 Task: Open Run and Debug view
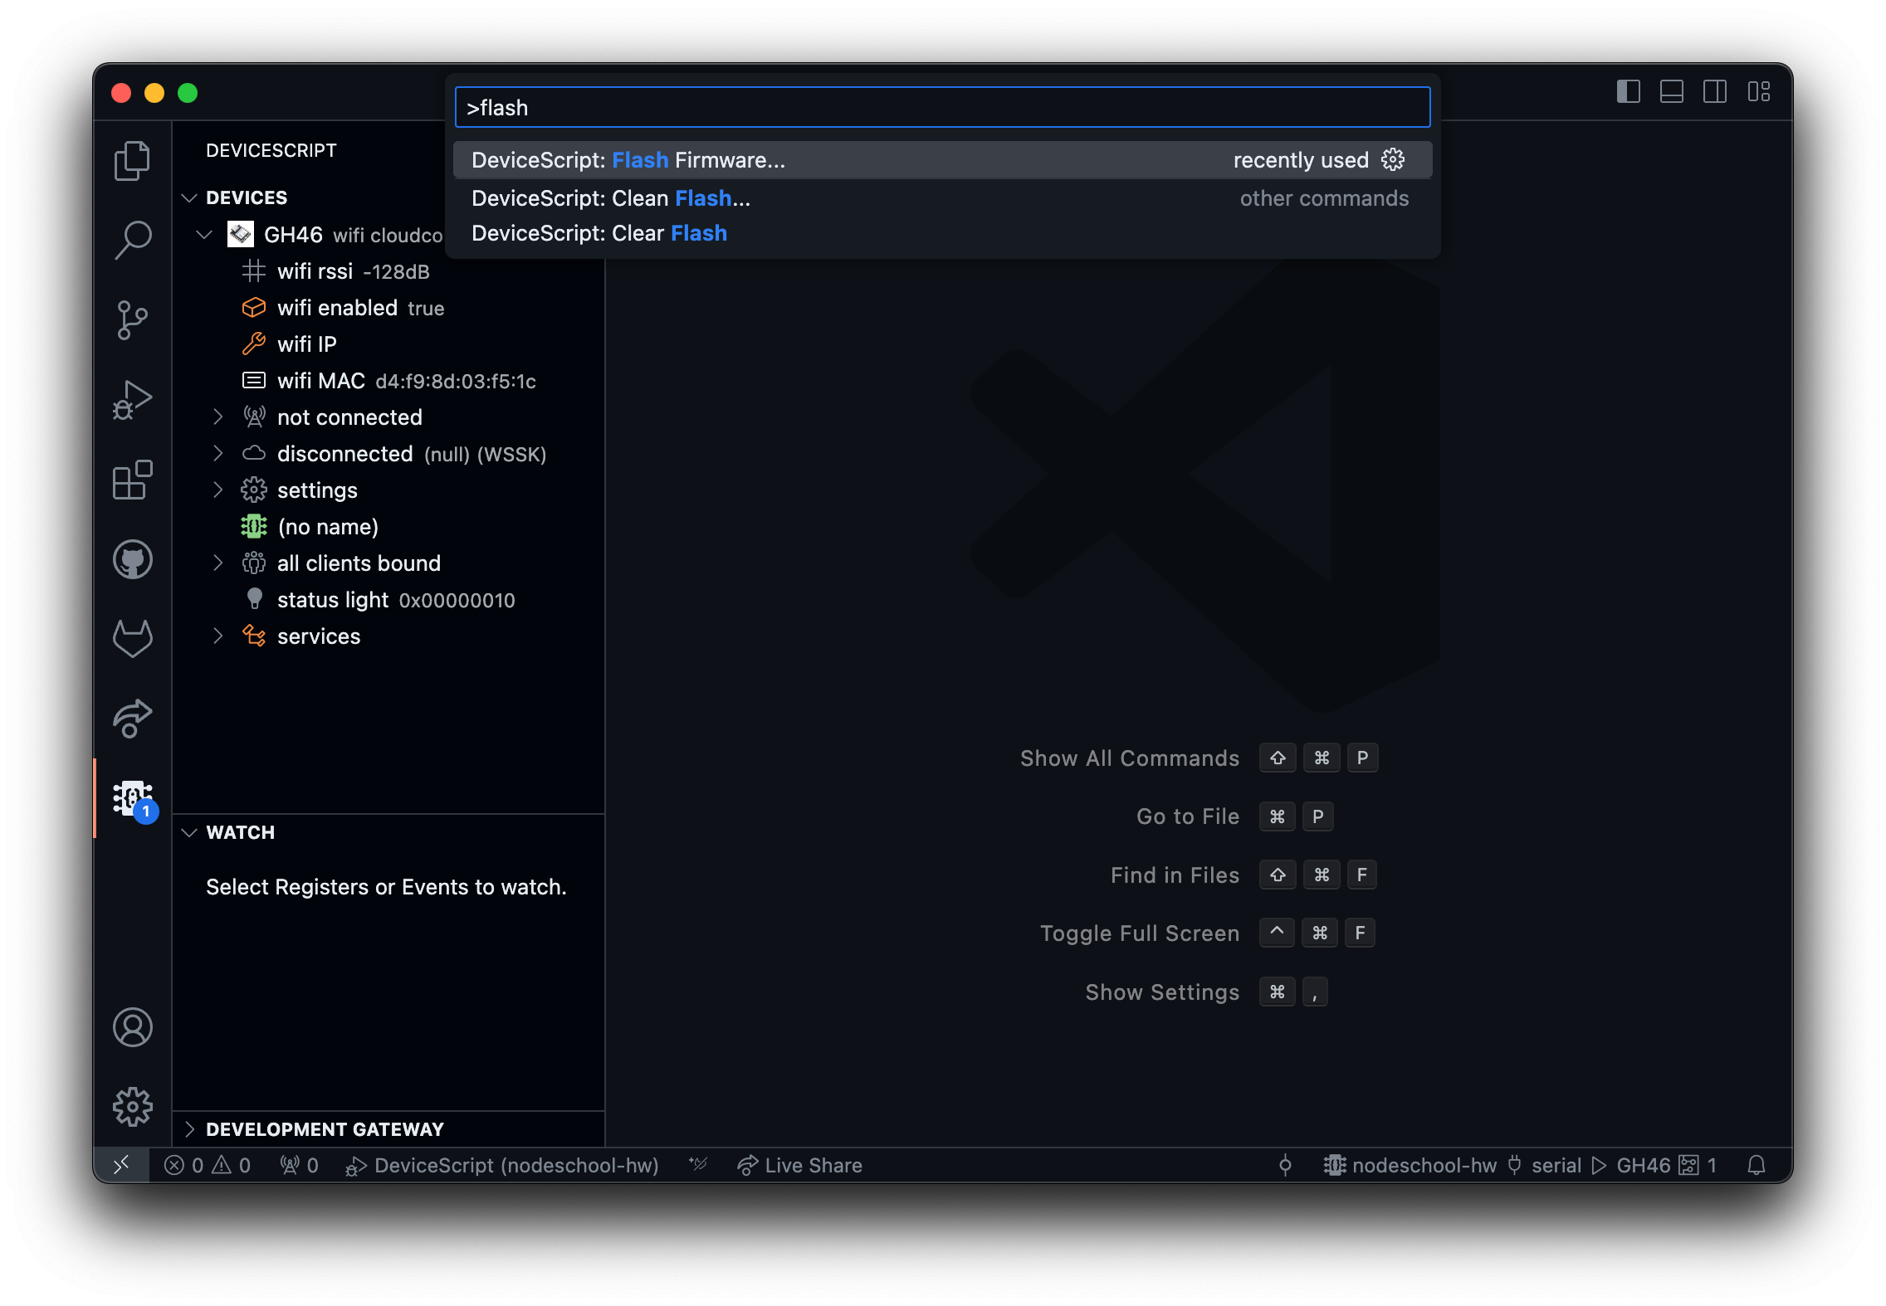(132, 400)
